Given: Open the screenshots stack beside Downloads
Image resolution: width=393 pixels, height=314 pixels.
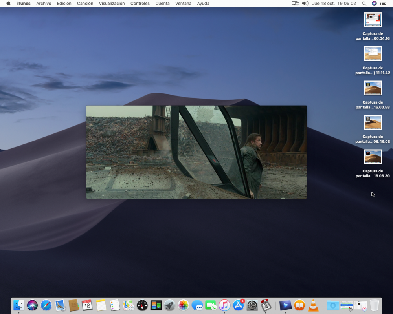Looking at the screenshot, I should [x=347, y=306].
